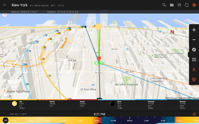This screenshot has width=199, height=124.
Task: Switch map type using the map icon
Action: pos(194,60)
